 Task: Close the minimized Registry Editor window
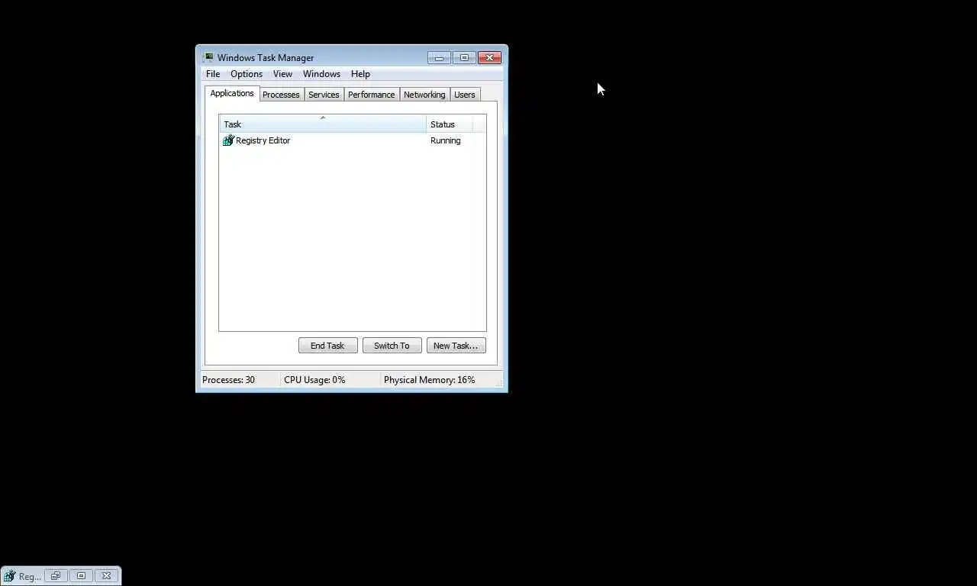tap(107, 576)
